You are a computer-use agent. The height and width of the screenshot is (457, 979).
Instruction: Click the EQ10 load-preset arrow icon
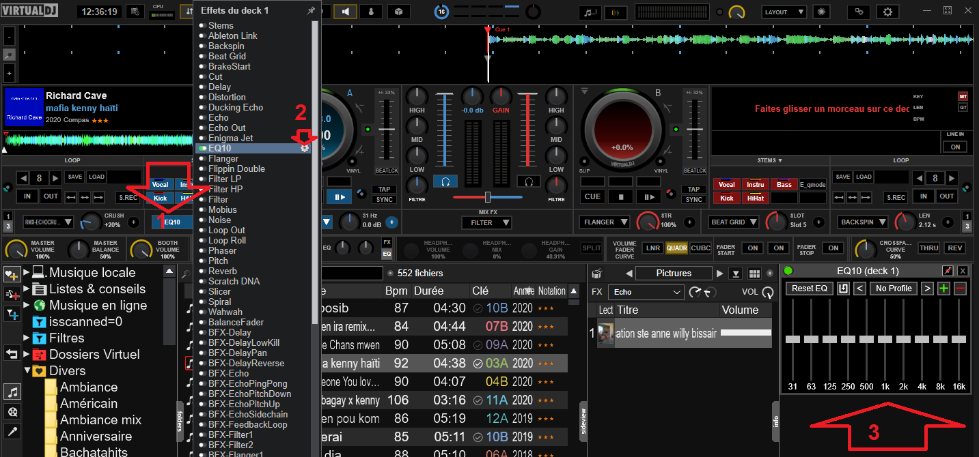click(x=844, y=289)
